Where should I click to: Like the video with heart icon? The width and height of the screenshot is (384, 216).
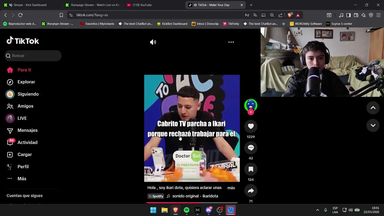251,126
